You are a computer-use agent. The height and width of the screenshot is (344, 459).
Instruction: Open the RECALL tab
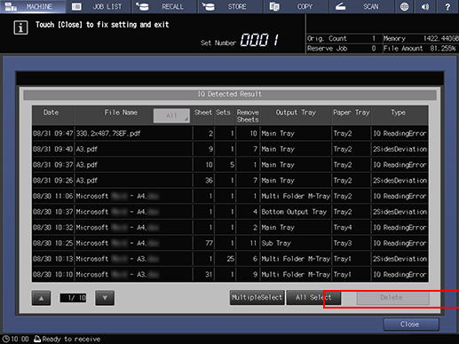pyautogui.click(x=164, y=6)
